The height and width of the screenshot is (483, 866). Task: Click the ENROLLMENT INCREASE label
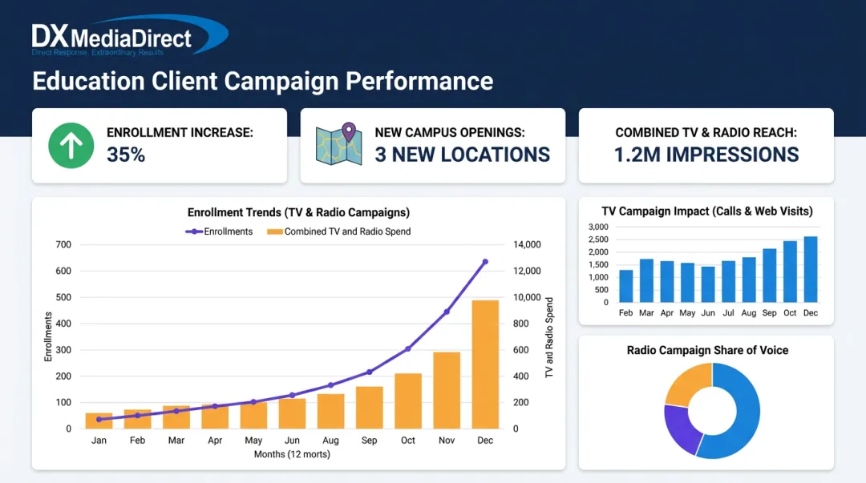[x=180, y=132]
